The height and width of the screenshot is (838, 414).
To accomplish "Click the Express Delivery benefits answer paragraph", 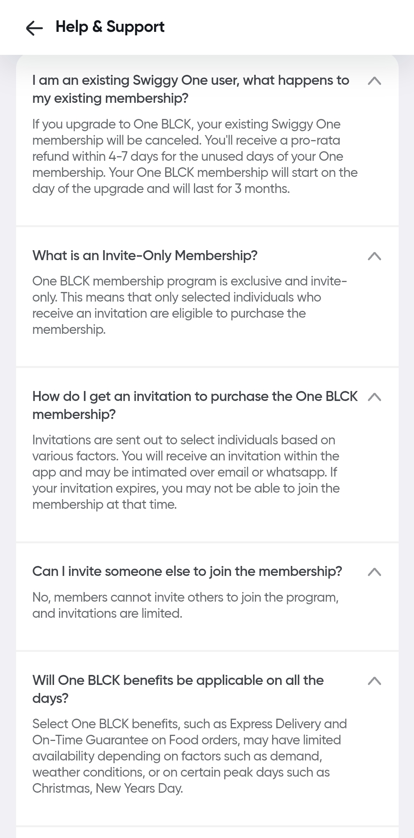I will (x=189, y=756).
